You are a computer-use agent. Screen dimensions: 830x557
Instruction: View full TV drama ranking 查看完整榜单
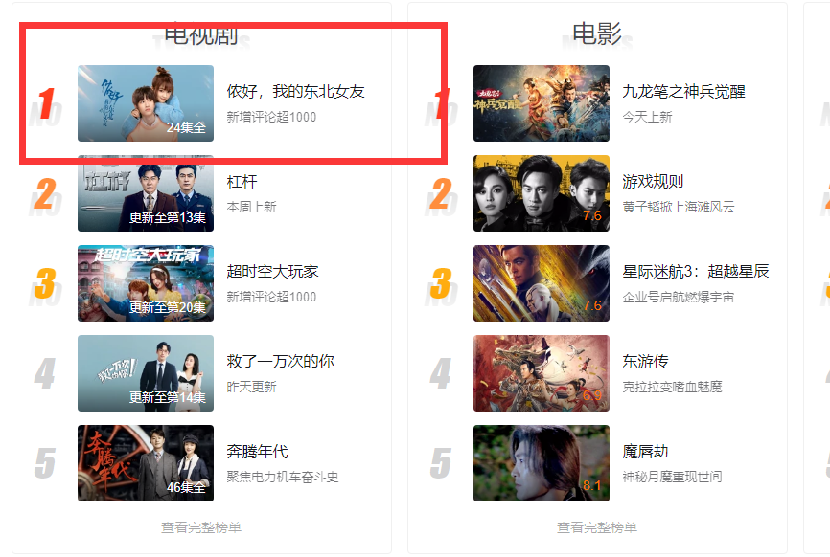201,527
